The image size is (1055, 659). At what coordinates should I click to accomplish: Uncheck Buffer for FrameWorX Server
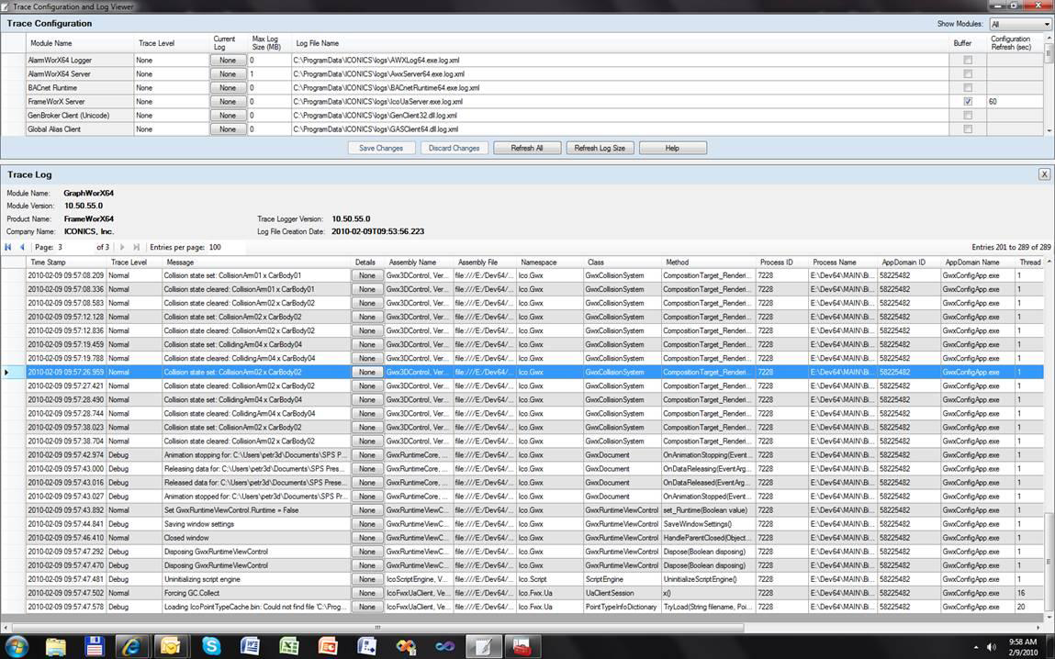coord(968,102)
